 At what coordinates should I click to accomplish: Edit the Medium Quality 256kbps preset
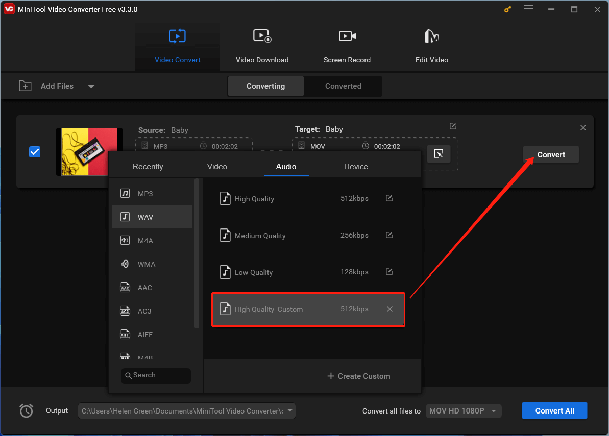pos(389,235)
